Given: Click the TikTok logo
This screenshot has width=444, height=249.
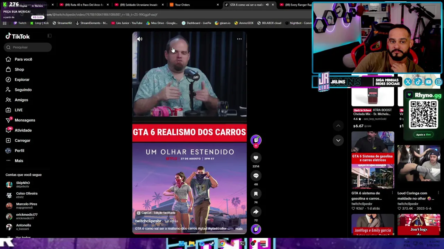Looking at the screenshot, I should 18,36.
